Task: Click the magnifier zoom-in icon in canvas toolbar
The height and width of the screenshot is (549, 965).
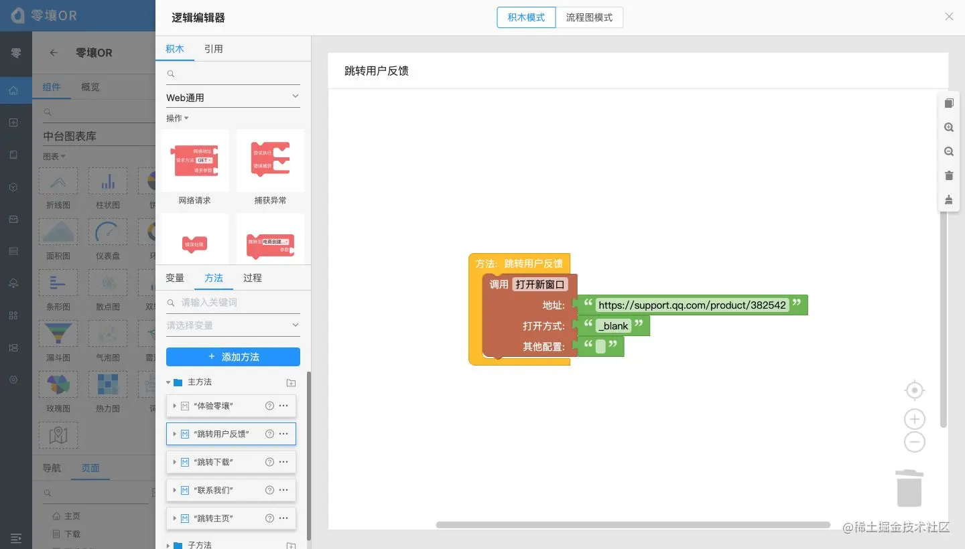Action: pyautogui.click(x=949, y=127)
